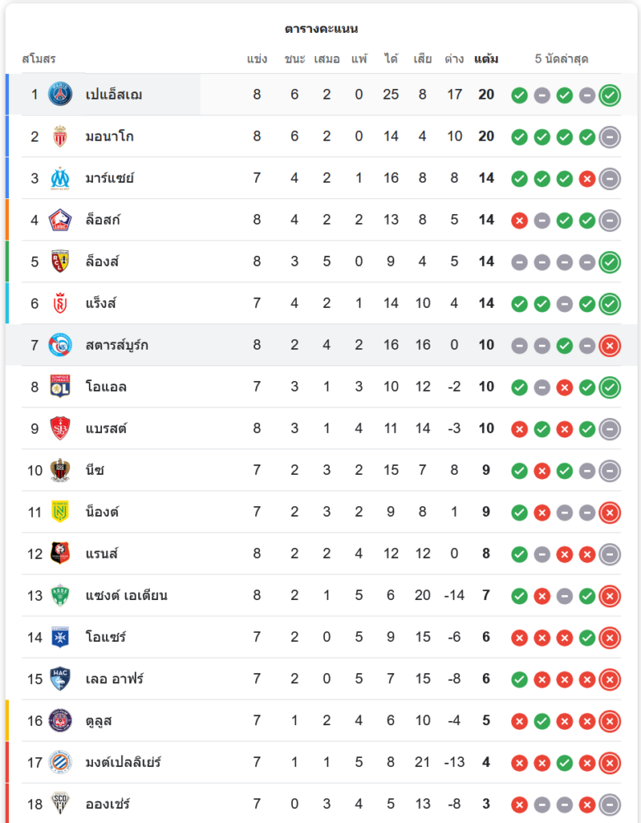The height and width of the screenshot is (823, 641).
Task: Sort table by แต้ม column header
Action: (486, 59)
